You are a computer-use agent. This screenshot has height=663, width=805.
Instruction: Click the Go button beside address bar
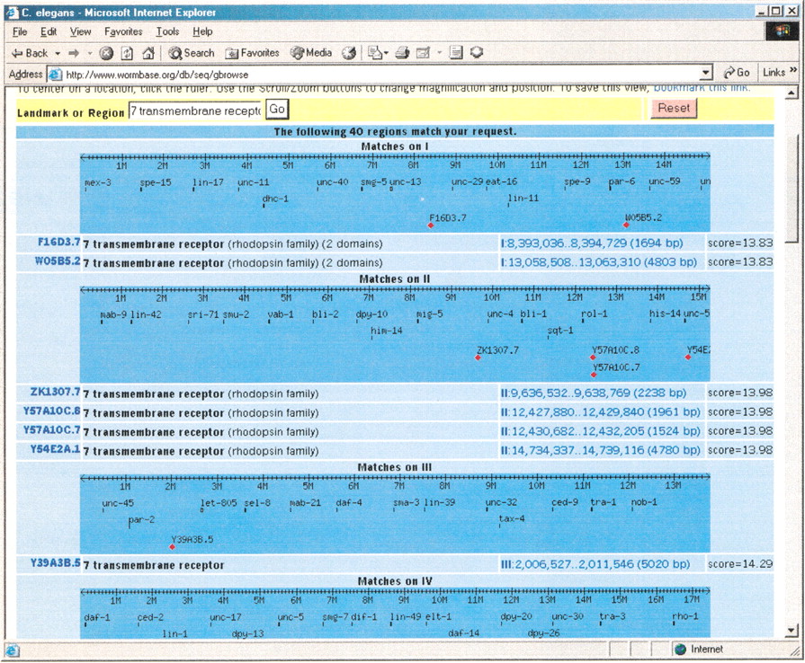[x=737, y=74]
